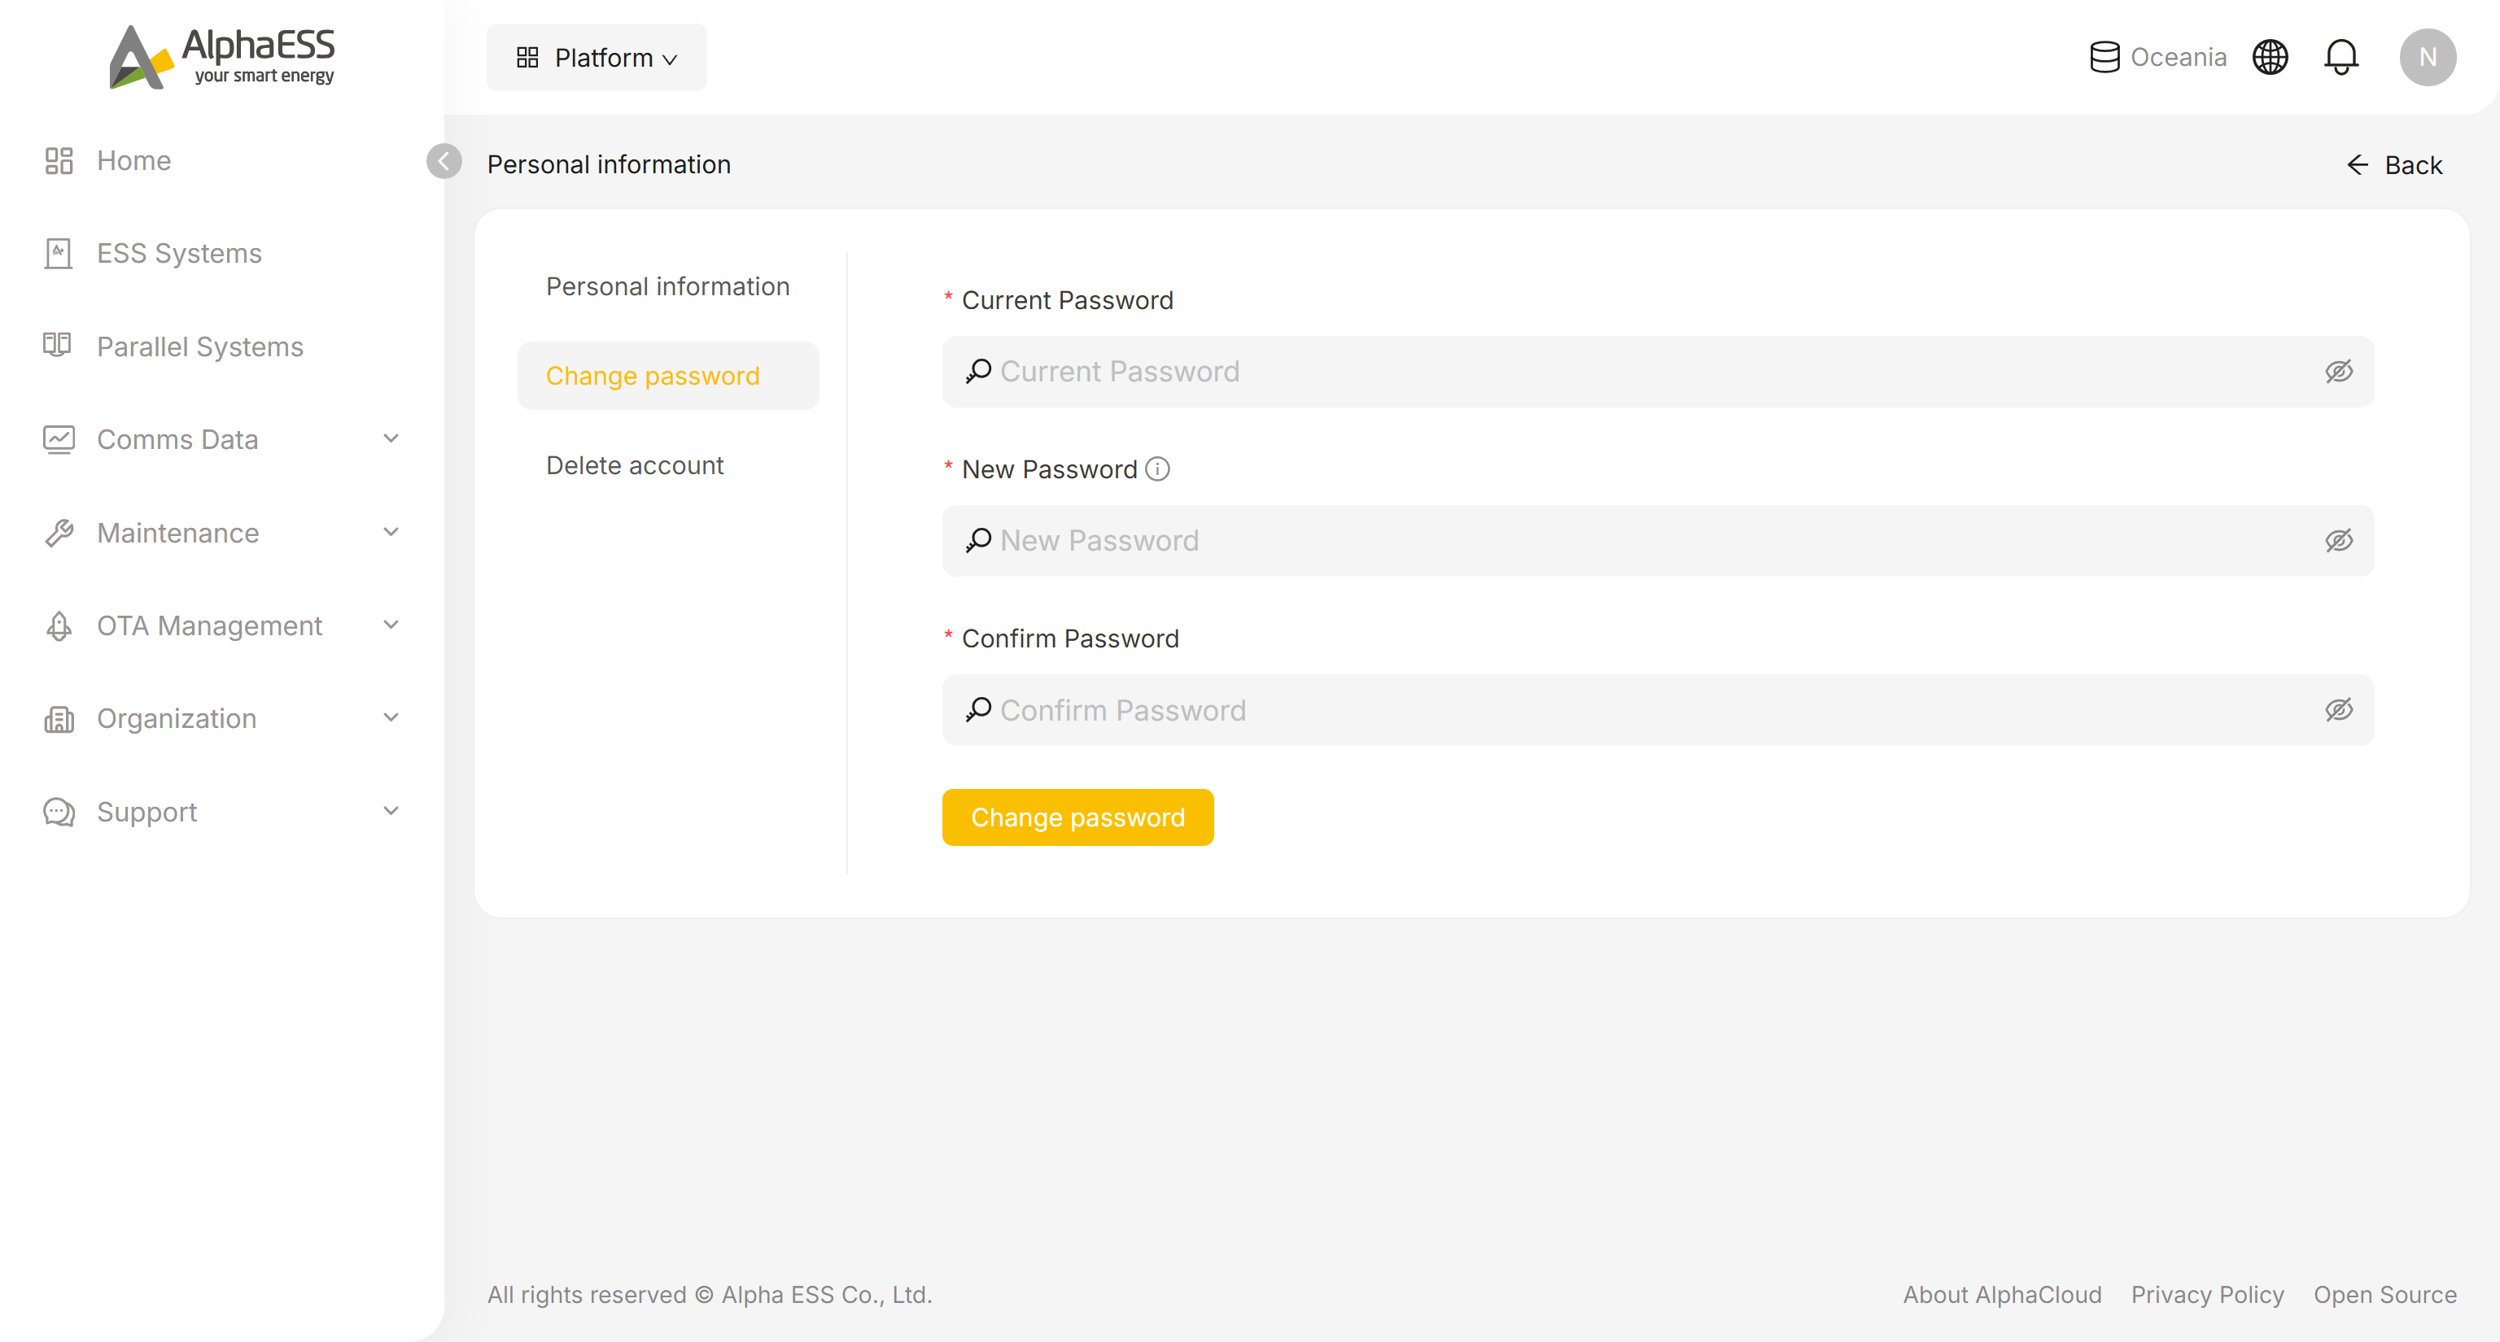The image size is (2500, 1342).
Task: Toggle New Password visibility eye
Action: [2338, 541]
